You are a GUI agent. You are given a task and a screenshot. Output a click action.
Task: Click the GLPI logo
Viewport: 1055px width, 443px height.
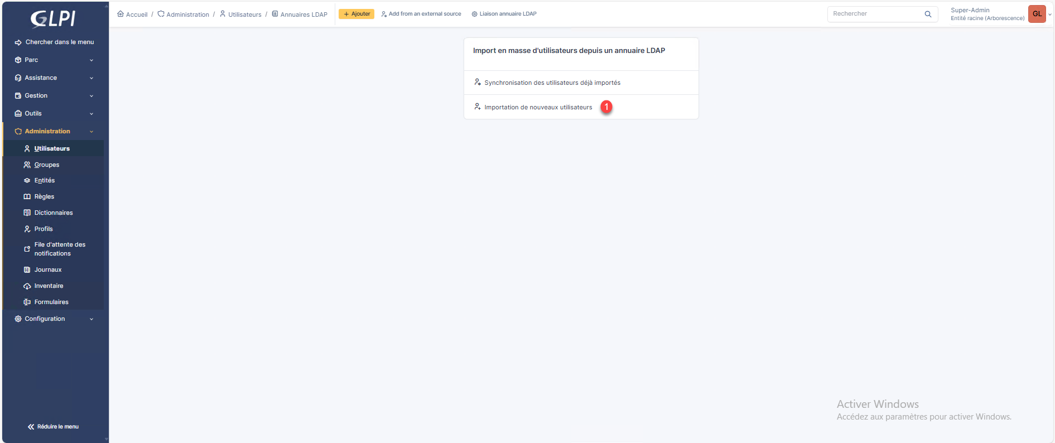[53, 18]
